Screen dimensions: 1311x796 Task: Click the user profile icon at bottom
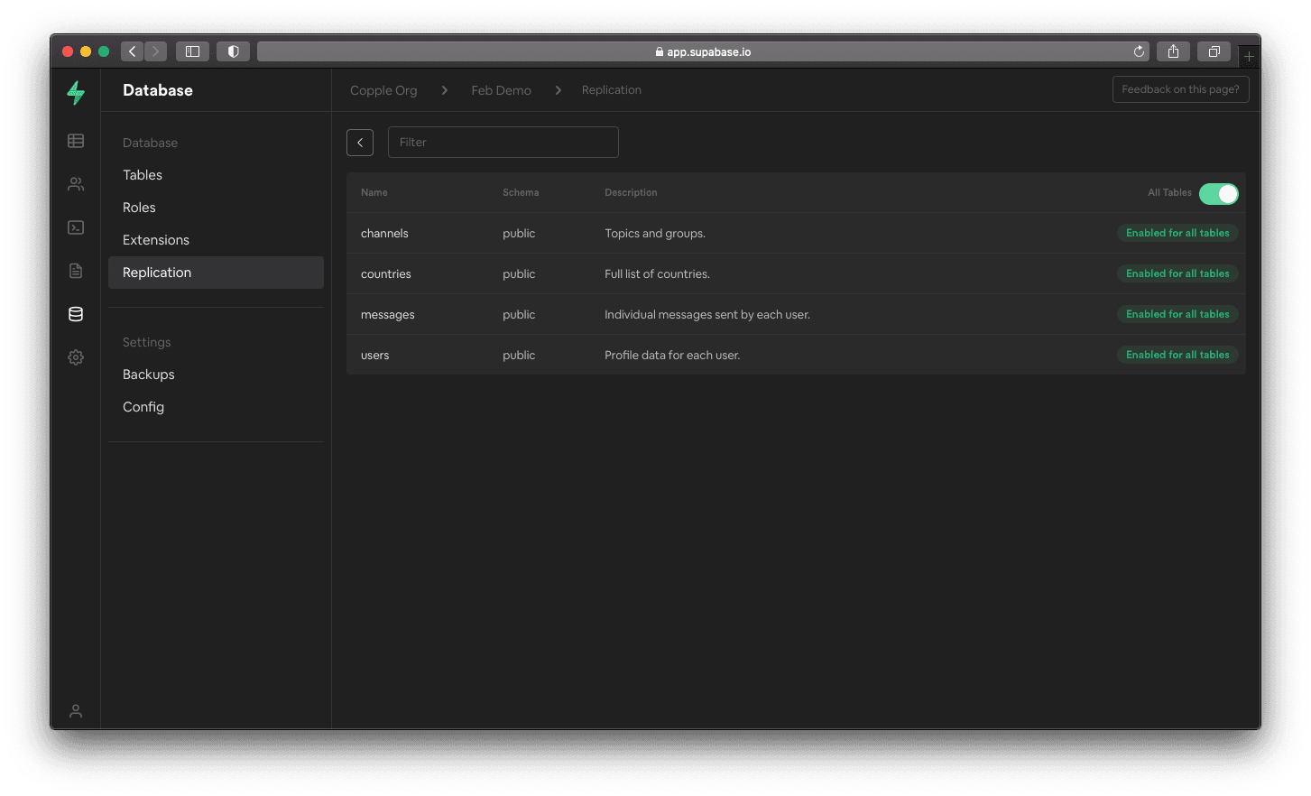(x=76, y=711)
